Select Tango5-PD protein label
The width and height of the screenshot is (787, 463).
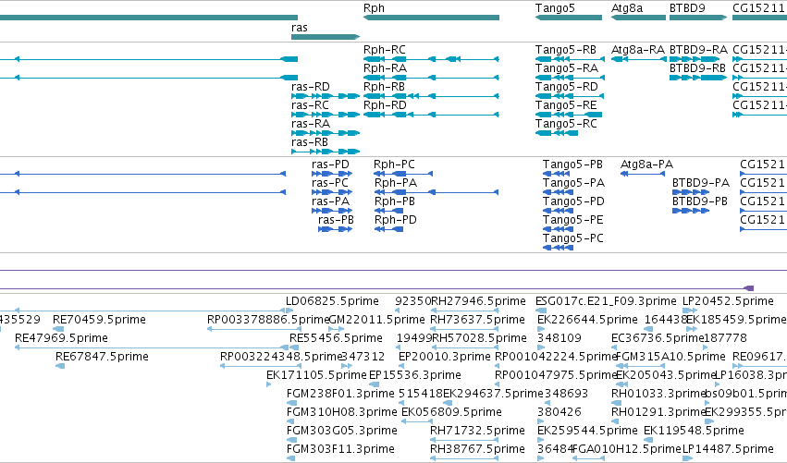(x=573, y=201)
